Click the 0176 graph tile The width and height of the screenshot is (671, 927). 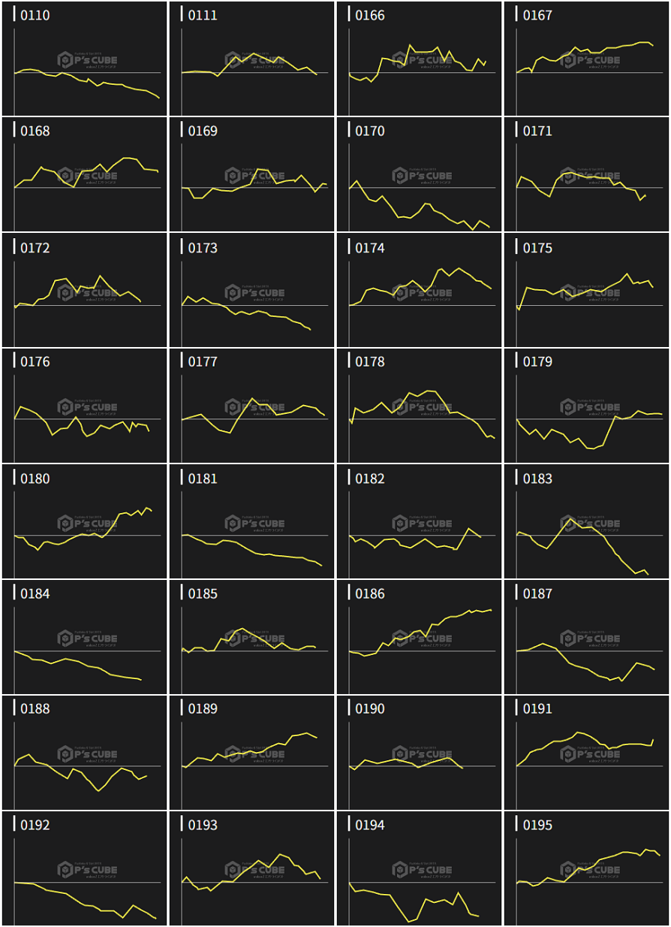[x=84, y=406]
